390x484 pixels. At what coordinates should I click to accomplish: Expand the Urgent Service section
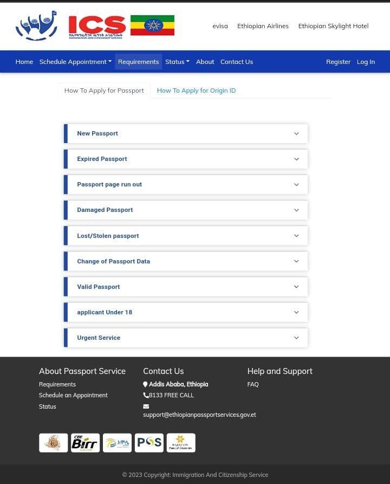(186, 338)
